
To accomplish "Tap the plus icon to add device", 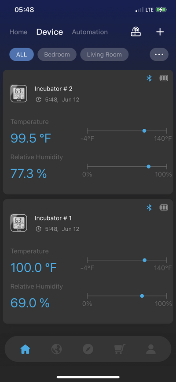I will 160,32.
